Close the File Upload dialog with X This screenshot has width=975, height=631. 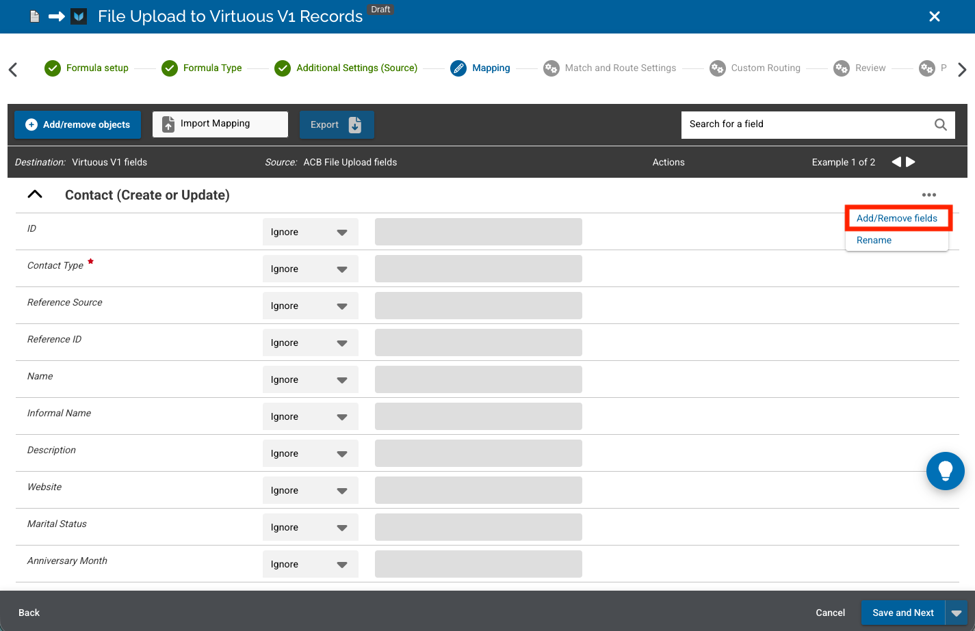coord(935,16)
